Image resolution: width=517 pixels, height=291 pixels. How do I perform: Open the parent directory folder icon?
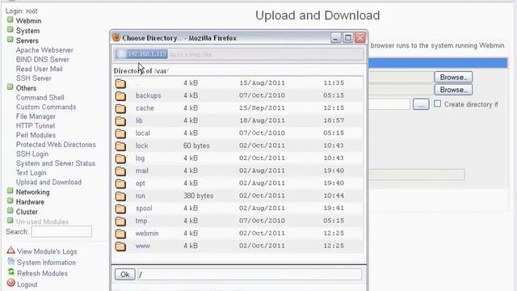120,83
